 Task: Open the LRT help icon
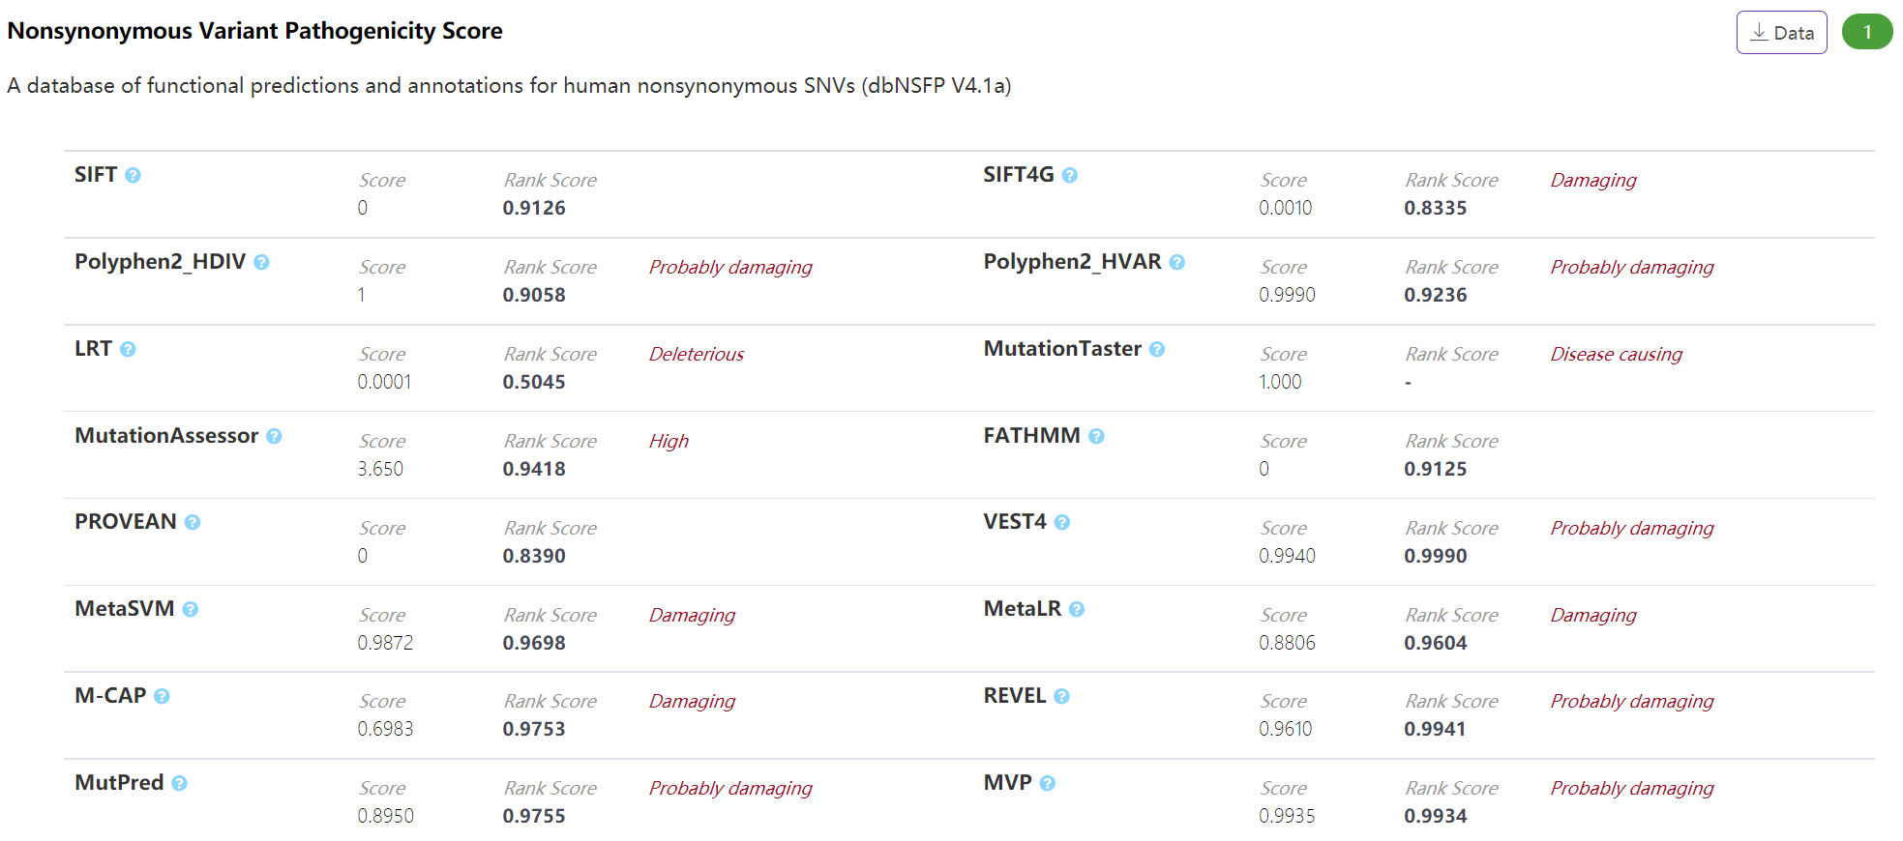click(128, 349)
